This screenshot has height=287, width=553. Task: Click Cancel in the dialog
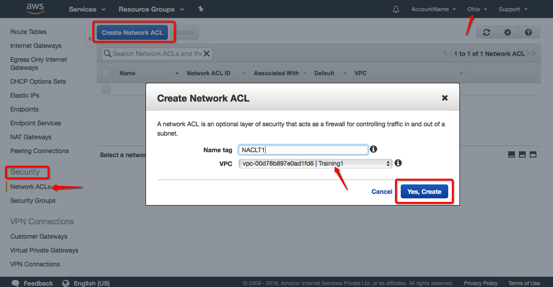(x=382, y=192)
